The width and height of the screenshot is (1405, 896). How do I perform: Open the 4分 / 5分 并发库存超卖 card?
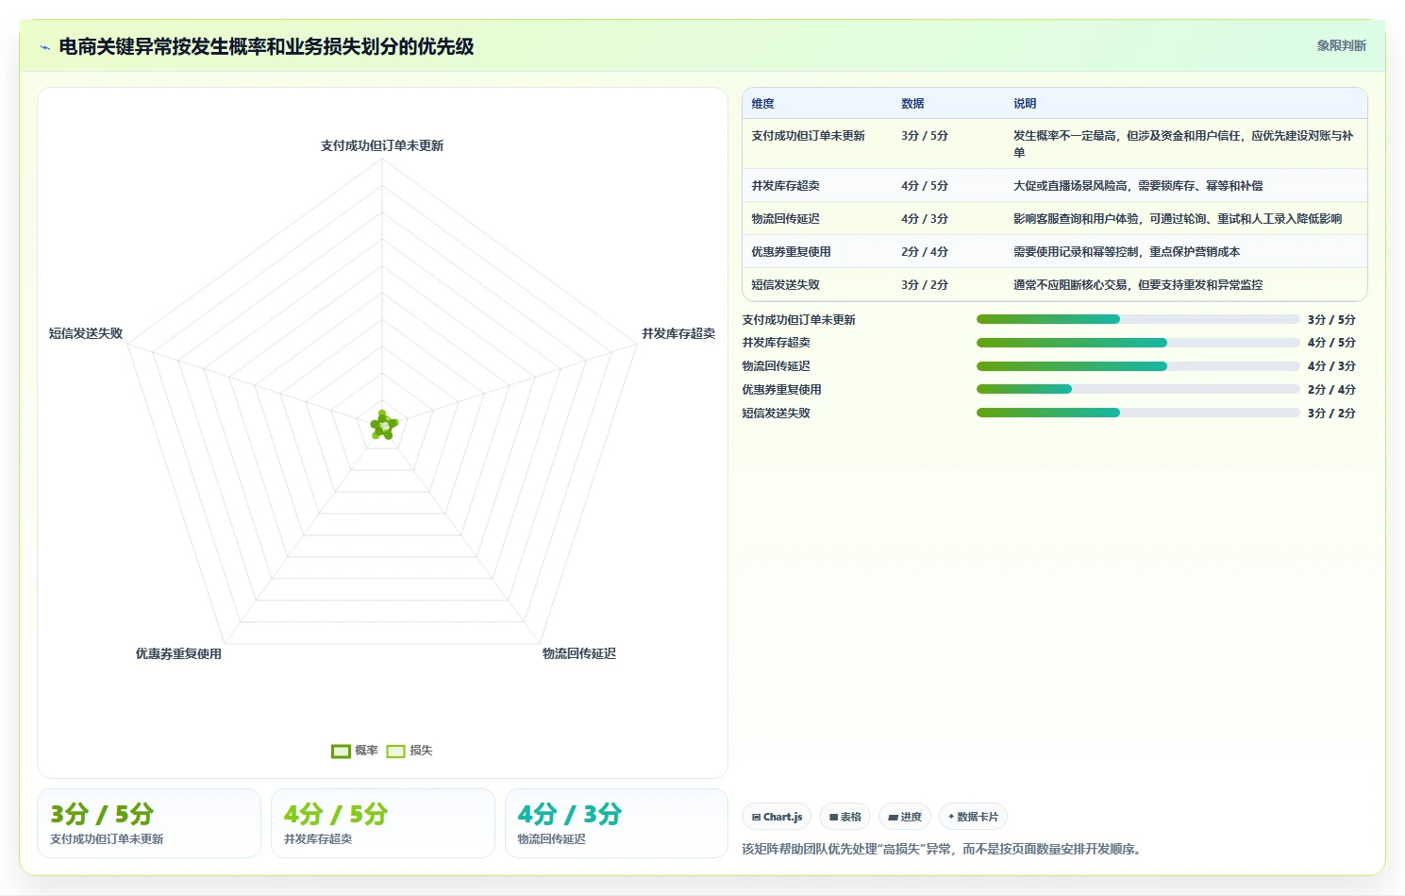click(x=383, y=823)
